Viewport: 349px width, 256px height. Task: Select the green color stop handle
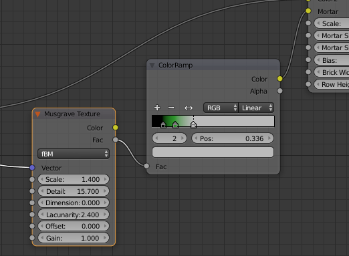[x=175, y=125]
